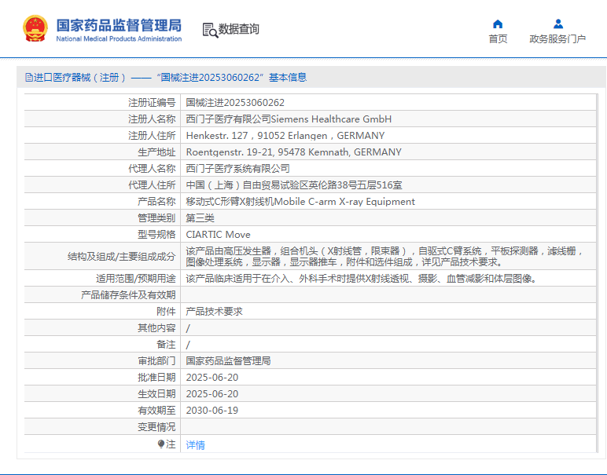The image size is (607, 475).
Task: Click the 注册证编号 row label
Action: pyautogui.click(x=152, y=102)
